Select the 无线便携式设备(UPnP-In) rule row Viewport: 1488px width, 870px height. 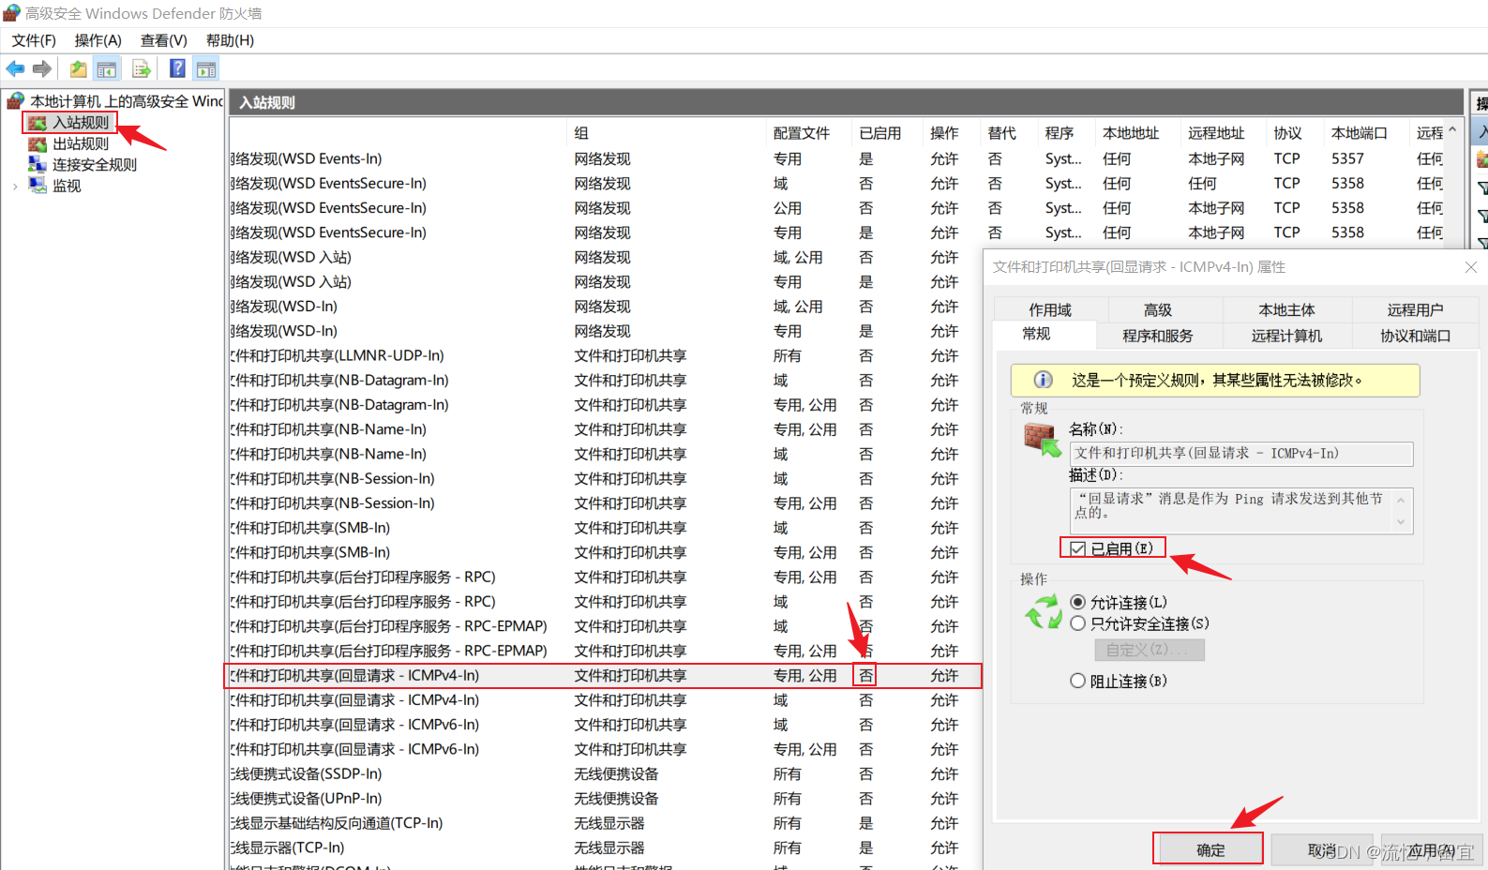[605, 798]
